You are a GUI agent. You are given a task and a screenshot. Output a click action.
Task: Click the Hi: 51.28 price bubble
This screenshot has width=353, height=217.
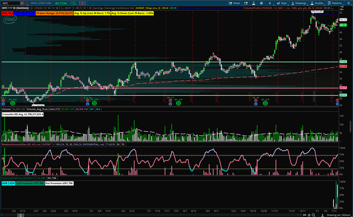click(x=317, y=12)
